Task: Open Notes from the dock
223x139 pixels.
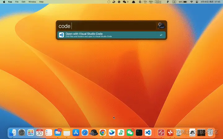Action: click(67, 133)
